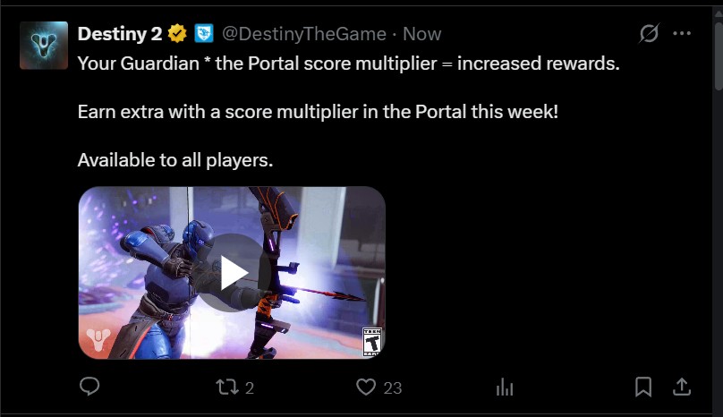This screenshot has height=417, width=723.
Task: Open the Grok explain-post icon
Action: point(650,33)
